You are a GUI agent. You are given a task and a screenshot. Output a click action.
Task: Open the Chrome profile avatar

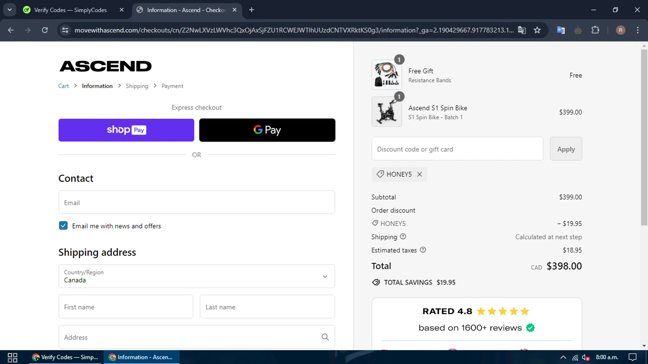click(x=620, y=30)
